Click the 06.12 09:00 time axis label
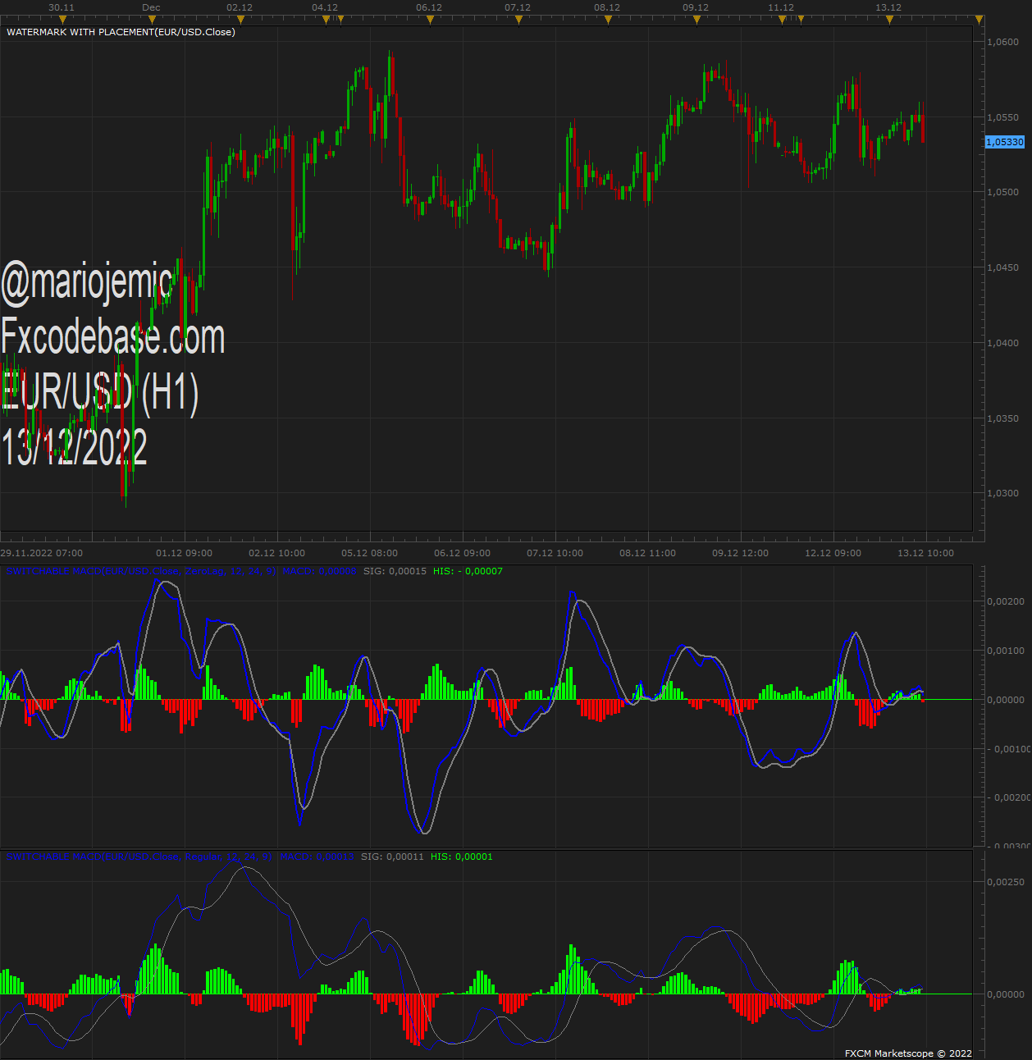This screenshot has height=1060, width=1032. [463, 553]
